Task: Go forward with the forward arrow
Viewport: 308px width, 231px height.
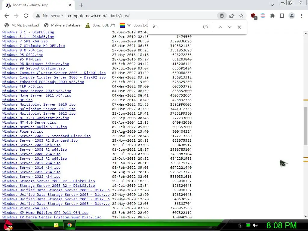Action: 16,16
